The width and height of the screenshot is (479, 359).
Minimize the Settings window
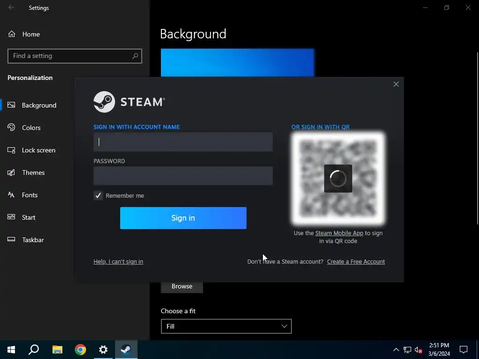tap(425, 7)
